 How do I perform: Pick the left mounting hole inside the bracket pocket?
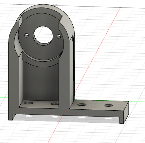pyautogui.click(x=29, y=103)
